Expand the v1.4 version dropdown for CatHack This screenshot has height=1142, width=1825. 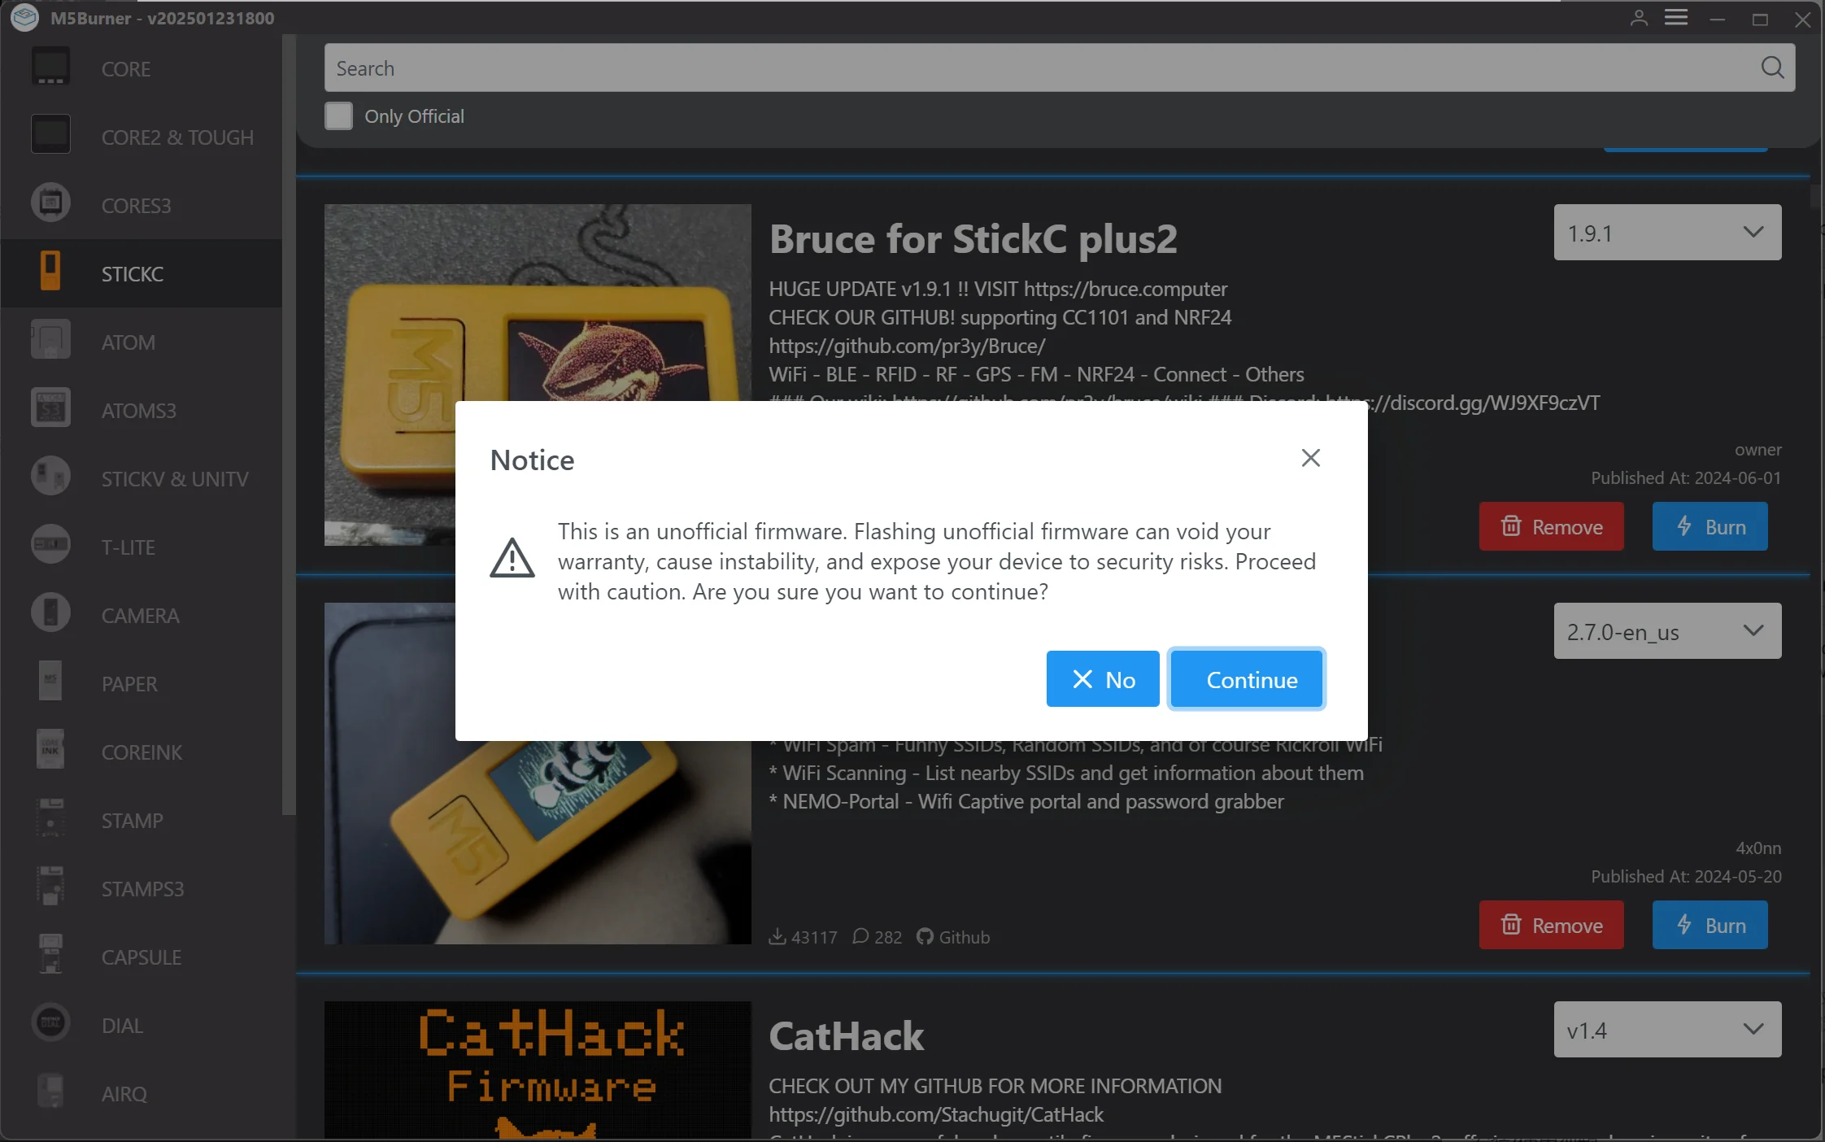click(1667, 1030)
